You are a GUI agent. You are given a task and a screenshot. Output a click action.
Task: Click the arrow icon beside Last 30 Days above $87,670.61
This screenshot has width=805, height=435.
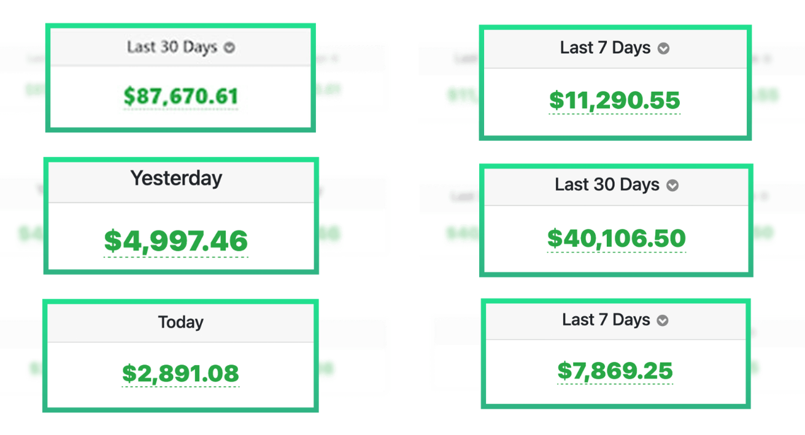(x=229, y=48)
